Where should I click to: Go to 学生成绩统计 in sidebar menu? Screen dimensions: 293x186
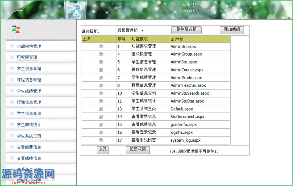tap(29, 125)
